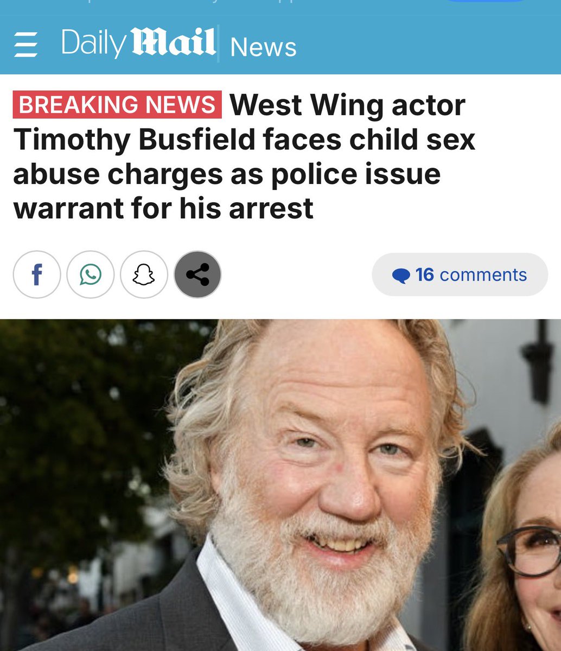This screenshot has height=651, width=561.
Task: Tap the blue comment speech bubble icon
Action: pos(401,276)
